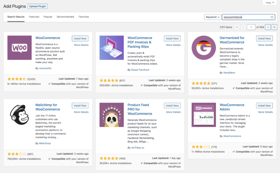The height and width of the screenshot is (173, 280).
Task: Switch to the Featured tab
Action: click(34, 17)
